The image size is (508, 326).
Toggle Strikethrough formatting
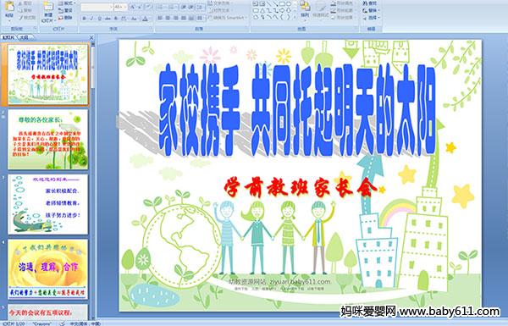[108, 19]
